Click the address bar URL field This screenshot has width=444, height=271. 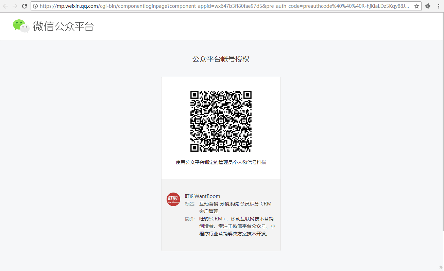pyautogui.click(x=224, y=6)
